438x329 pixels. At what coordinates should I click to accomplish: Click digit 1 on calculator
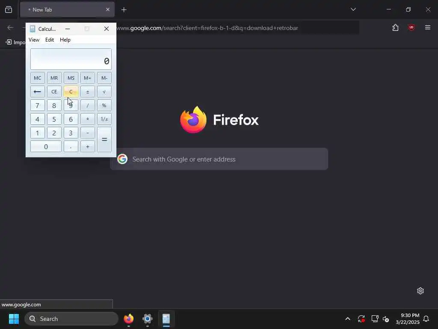[38, 133]
